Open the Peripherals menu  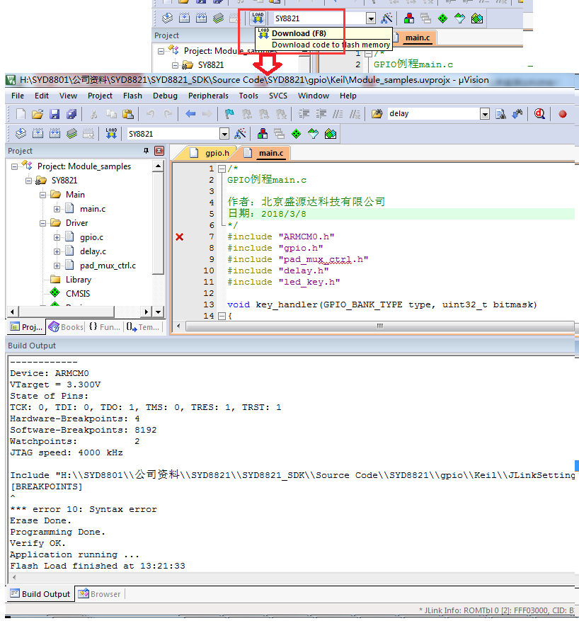click(208, 96)
